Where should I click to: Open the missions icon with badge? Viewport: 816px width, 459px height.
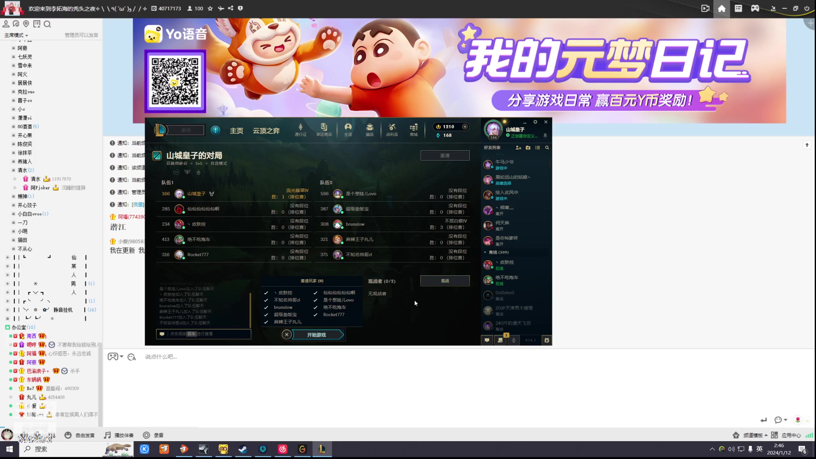point(500,340)
